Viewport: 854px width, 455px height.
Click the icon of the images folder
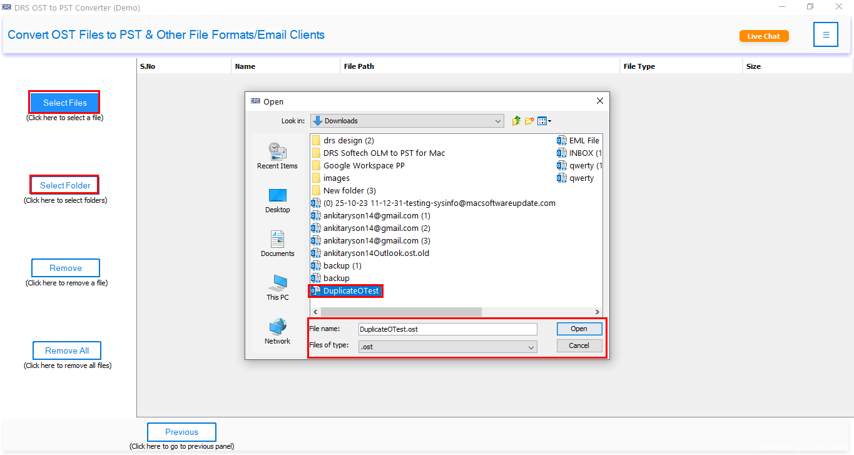[316, 178]
